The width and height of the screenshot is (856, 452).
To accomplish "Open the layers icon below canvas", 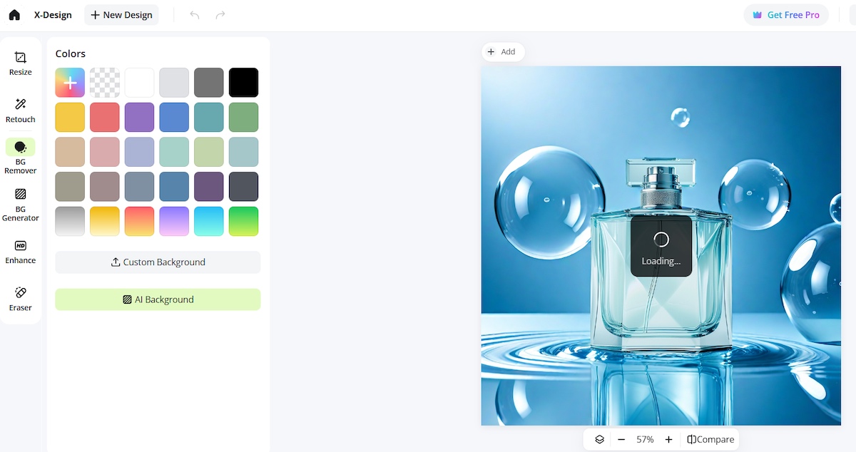I will (x=600, y=440).
